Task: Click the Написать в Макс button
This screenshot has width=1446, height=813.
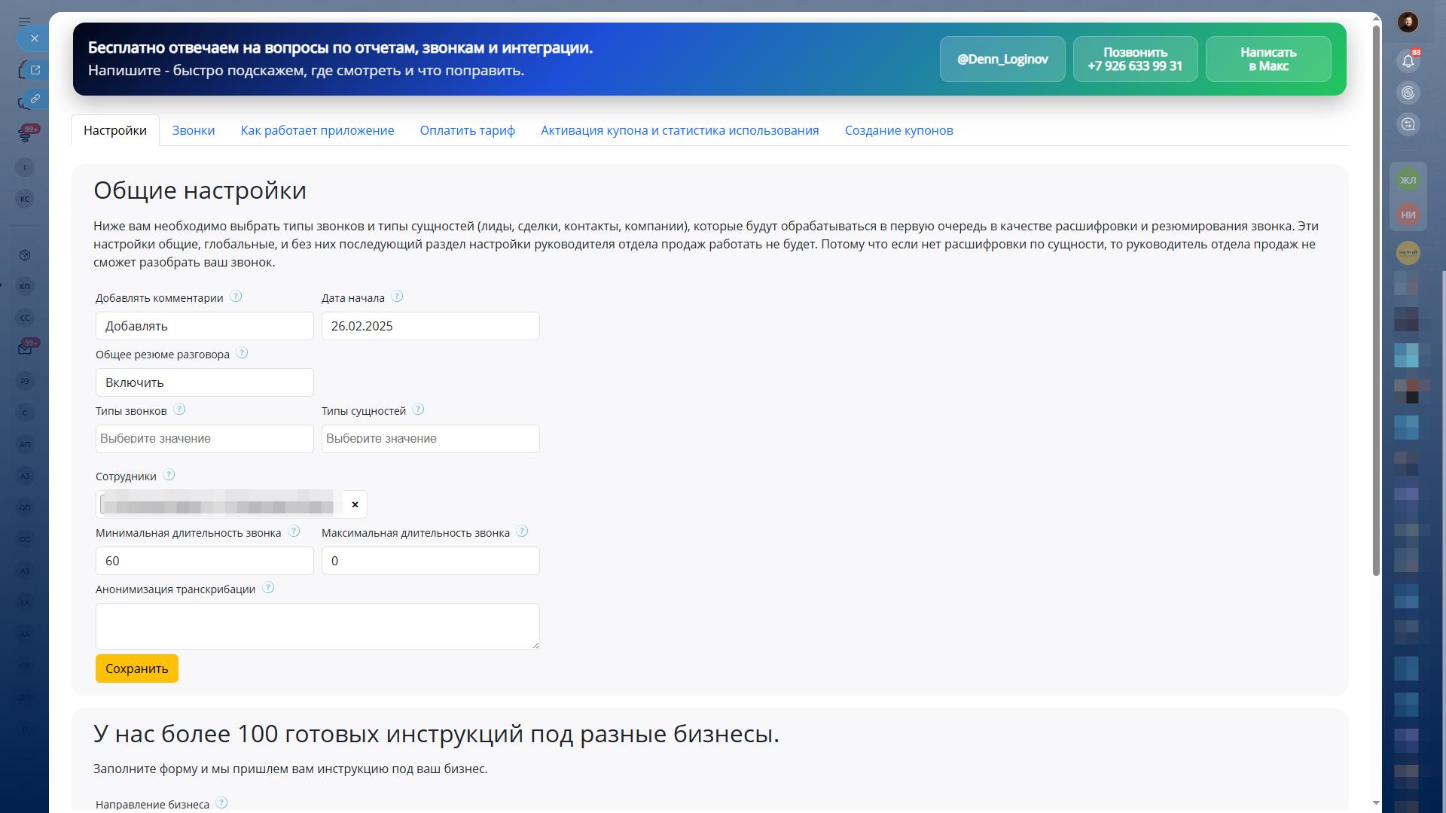Action: [1268, 59]
